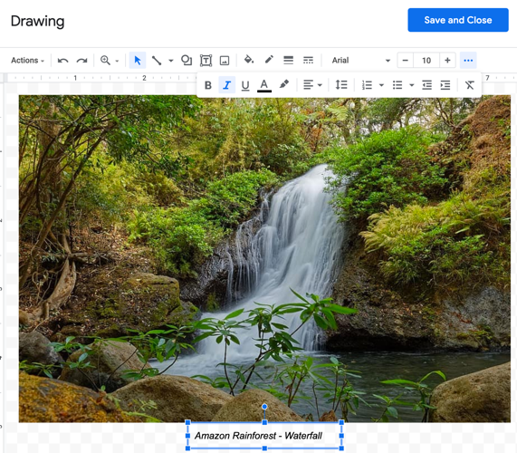The width and height of the screenshot is (517, 453).
Task: Clear formatting from selected text
Action: pos(470,85)
